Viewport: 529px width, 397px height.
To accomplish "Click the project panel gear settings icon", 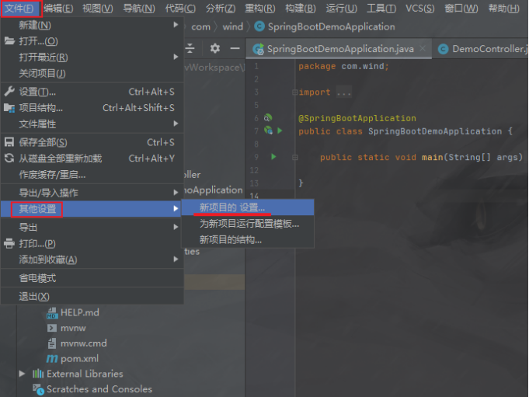I will coord(215,49).
